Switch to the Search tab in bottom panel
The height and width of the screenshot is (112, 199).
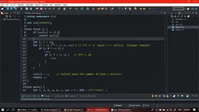[x=92, y=96]
